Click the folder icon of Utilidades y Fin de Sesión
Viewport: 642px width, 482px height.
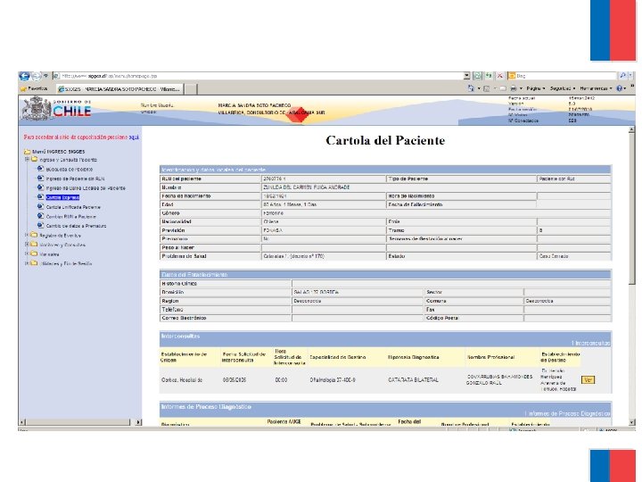pos(35,263)
